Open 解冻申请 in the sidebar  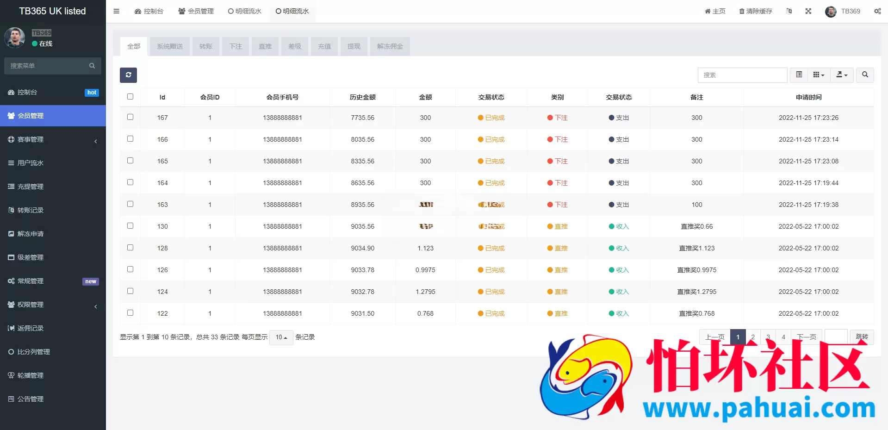click(53, 234)
